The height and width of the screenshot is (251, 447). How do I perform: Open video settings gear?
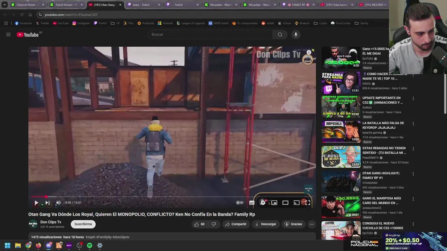263,203
